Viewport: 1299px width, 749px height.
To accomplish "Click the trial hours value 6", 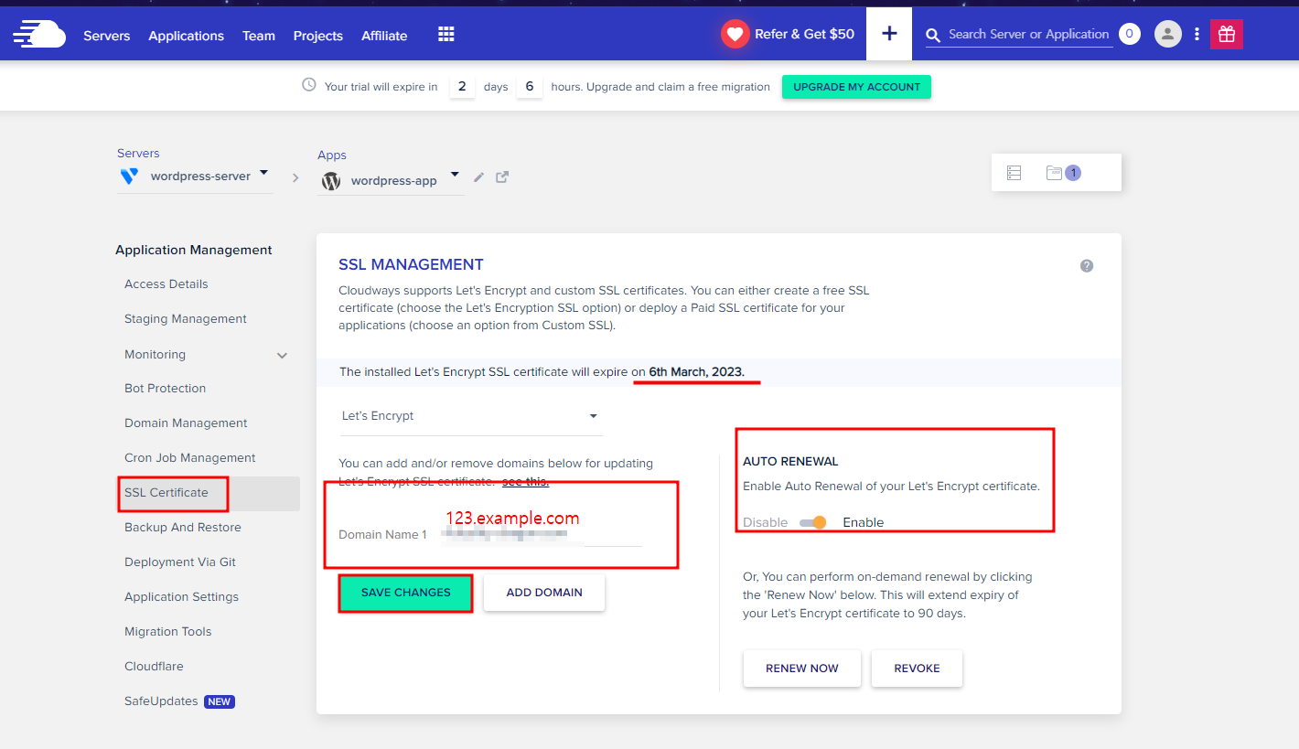I will point(529,87).
